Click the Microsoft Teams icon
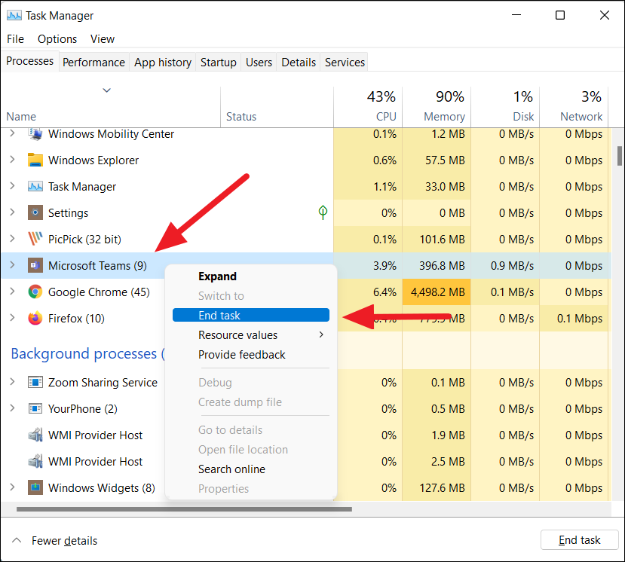 tap(35, 265)
